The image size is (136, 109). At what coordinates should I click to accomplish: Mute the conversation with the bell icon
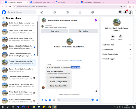113,37
